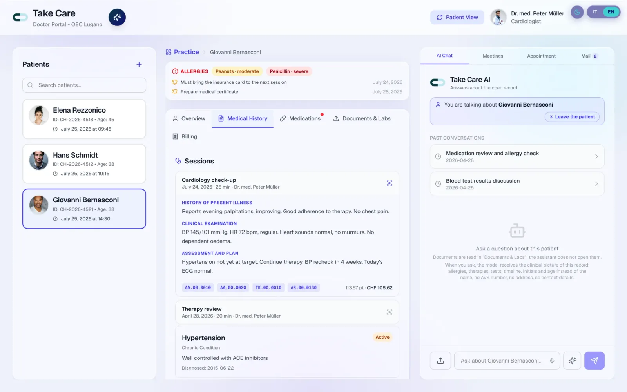Click the Take Care logo in header
The width and height of the screenshot is (627, 392).
point(20,17)
